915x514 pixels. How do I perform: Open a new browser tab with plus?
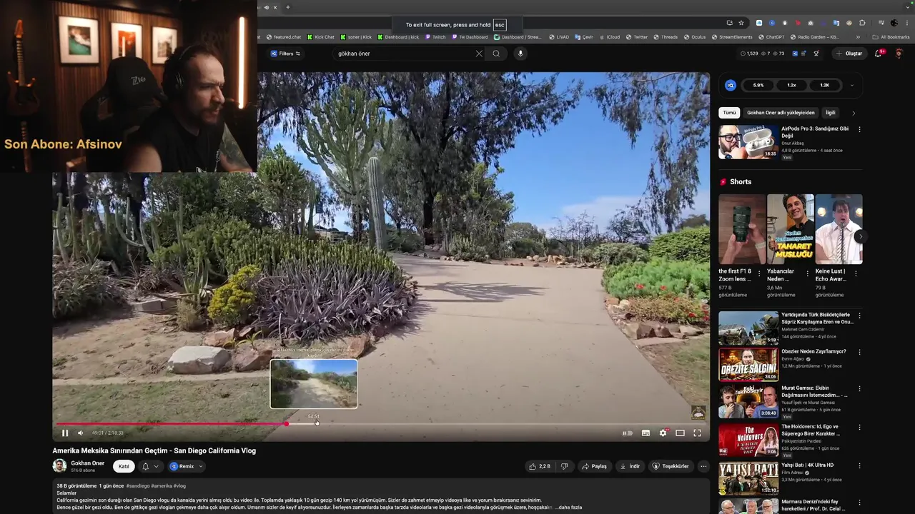point(288,7)
